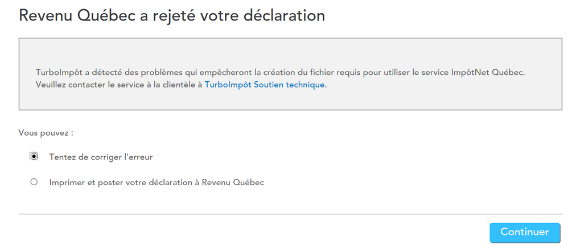Click the "Vous pouvez :" prompt text
This screenshot has width=568, height=251.
[46, 133]
